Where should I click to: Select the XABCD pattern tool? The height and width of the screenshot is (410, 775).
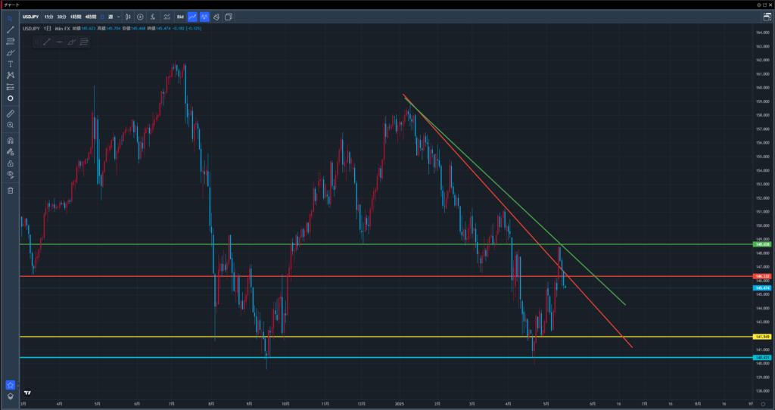coord(10,76)
